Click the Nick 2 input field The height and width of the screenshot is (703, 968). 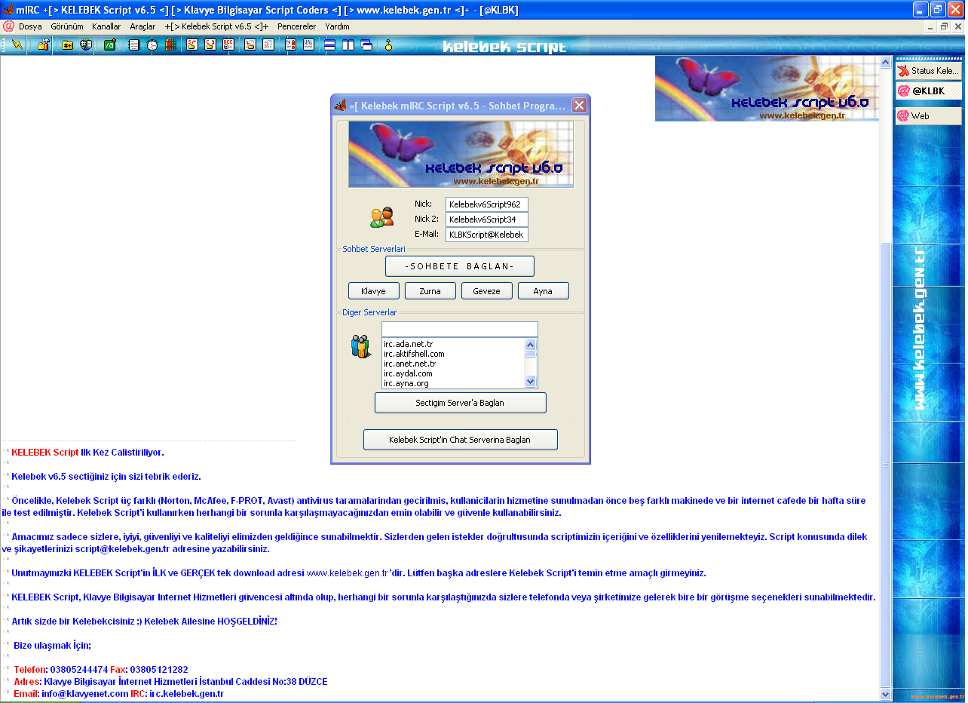click(487, 219)
